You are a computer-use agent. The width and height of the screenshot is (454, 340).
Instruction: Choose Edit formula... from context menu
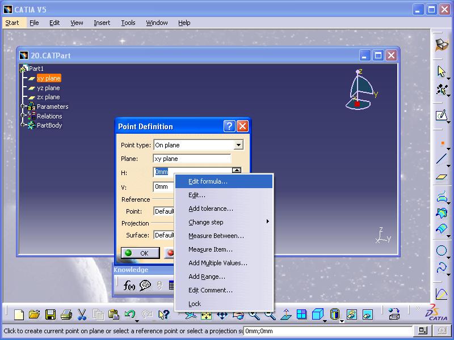[x=208, y=181]
